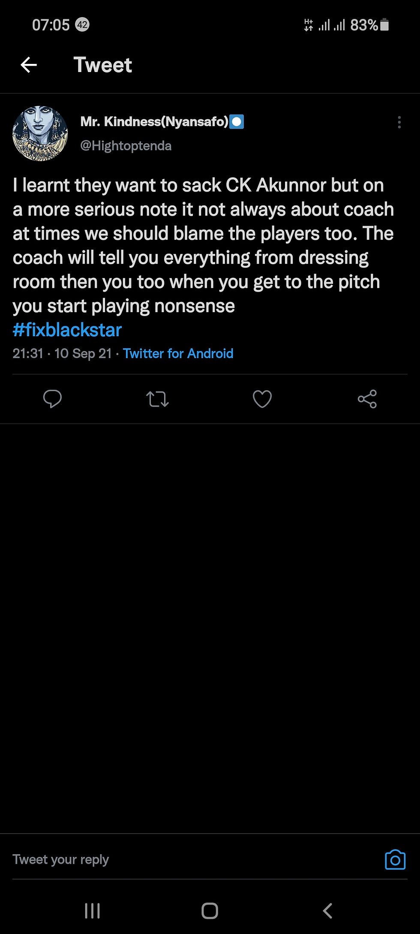The height and width of the screenshot is (934, 420).
Task: Like the tweet with the heart icon
Action: coord(262,399)
